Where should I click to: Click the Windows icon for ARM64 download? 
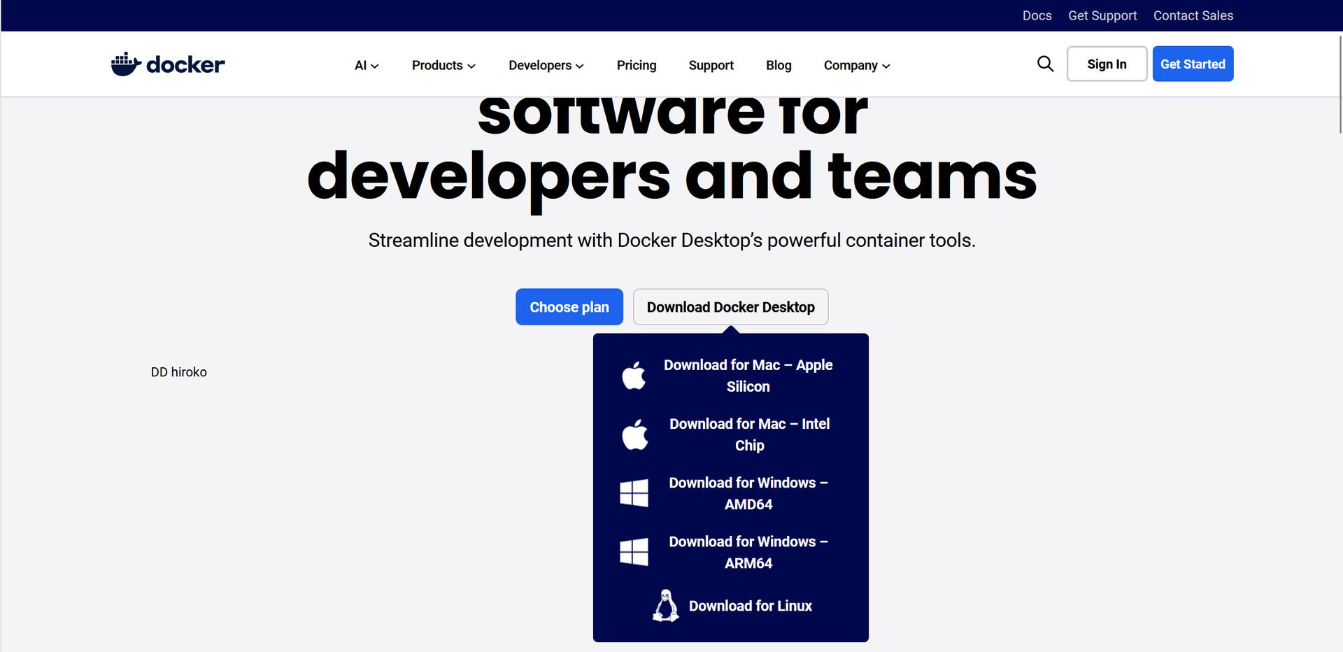click(634, 552)
